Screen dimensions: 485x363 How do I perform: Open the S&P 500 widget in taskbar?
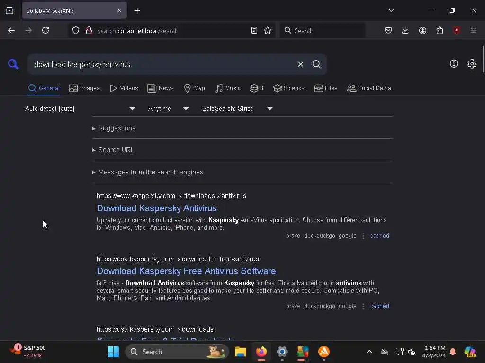click(x=28, y=352)
